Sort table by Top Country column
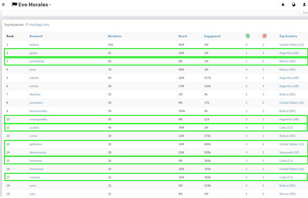The image size is (308, 198). [288, 36]
